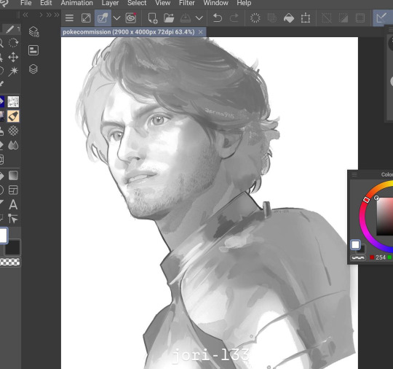393x369 pixels.
Task: Open the Select menu
Action: pos(137,3)
